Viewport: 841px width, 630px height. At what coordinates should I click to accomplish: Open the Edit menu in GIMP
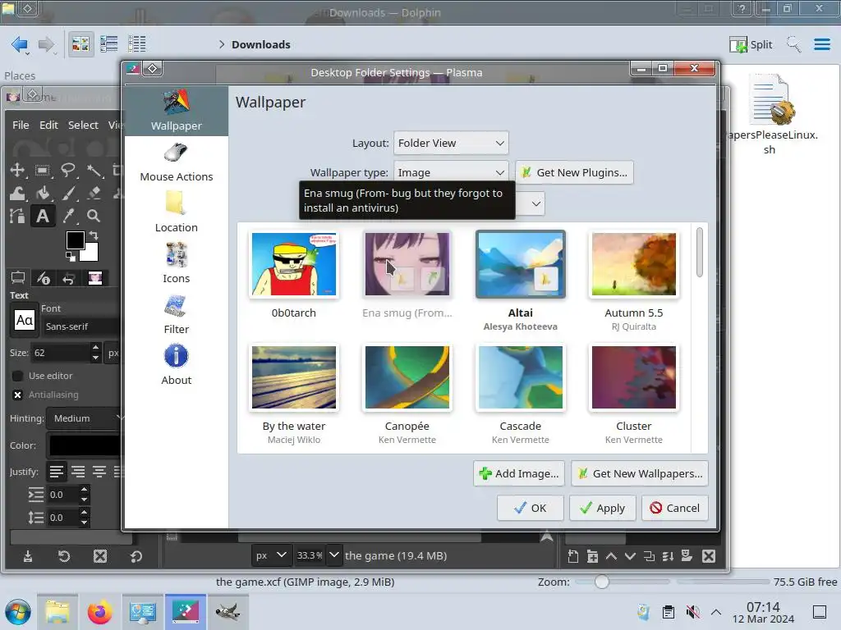tap(48, 125)
